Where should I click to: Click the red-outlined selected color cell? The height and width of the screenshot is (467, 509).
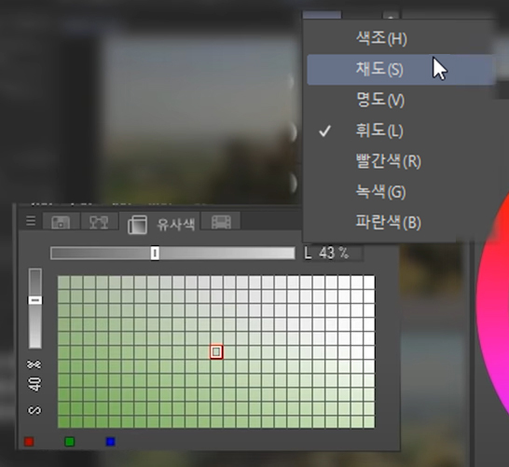[216, 351]
